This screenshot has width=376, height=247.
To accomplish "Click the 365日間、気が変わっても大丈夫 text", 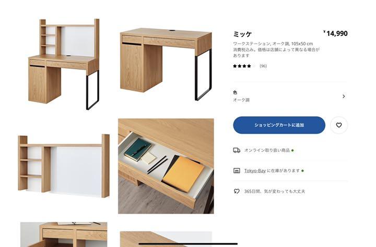I will pyautogui.click(x=275, y=191).
